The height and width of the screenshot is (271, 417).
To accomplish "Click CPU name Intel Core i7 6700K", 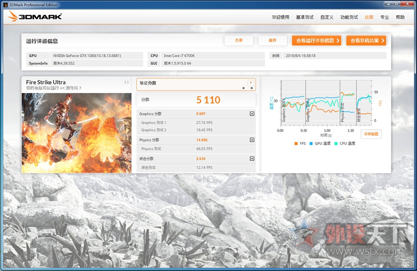I will coord(179,56).
